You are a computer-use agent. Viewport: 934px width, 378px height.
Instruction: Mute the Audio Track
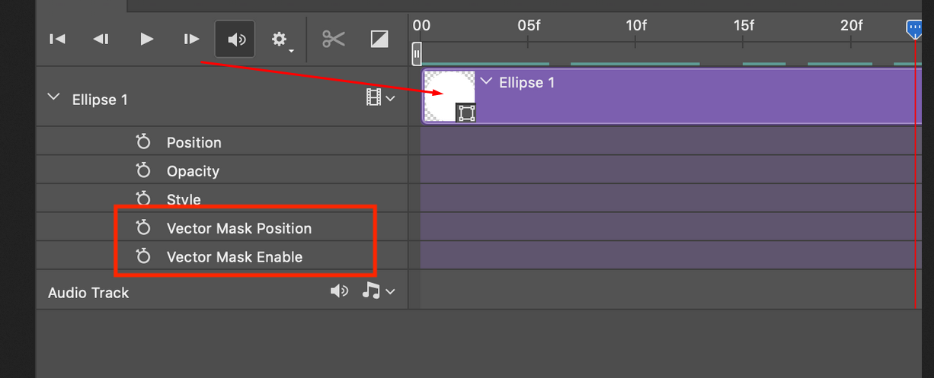click(x=339, y=291)
